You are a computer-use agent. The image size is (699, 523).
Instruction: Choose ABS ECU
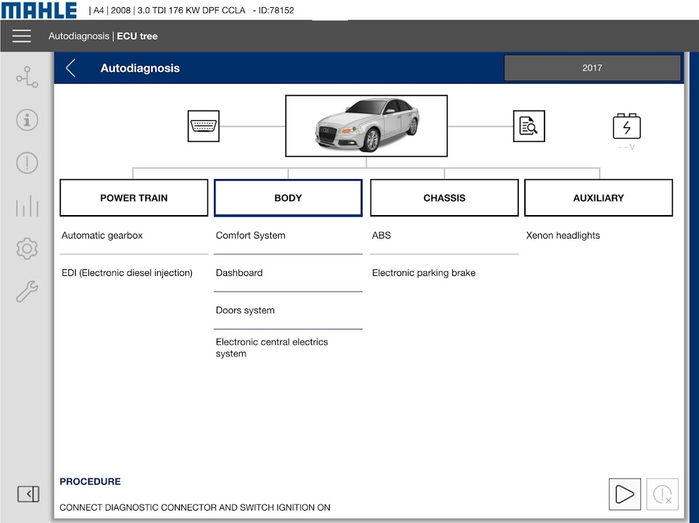pyautogui.click(x=444, y=235)
